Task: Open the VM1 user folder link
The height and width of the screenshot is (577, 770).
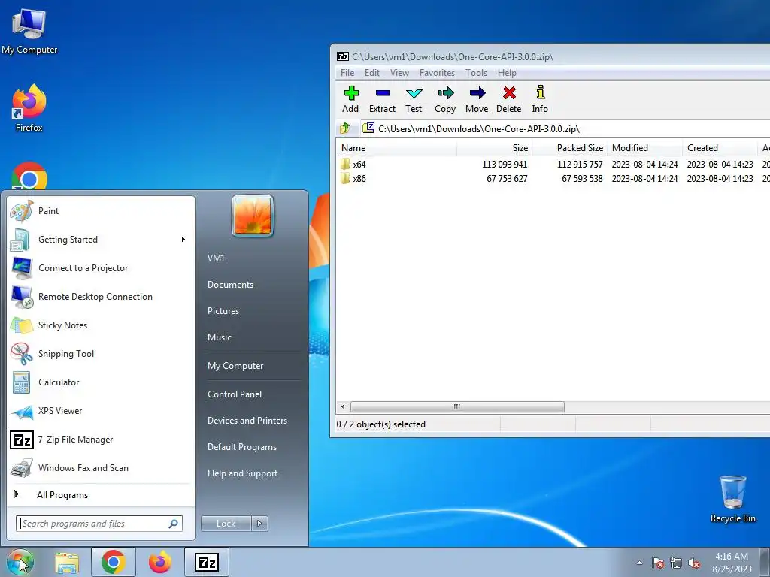Action: pos(216,258)
